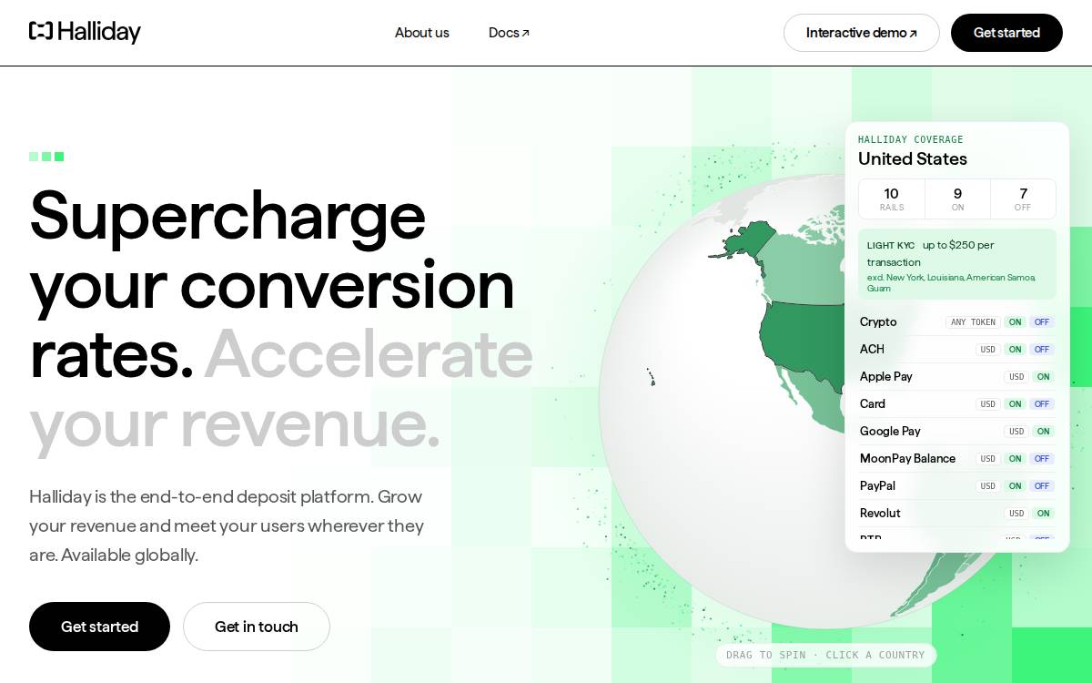
Task: Click the MoonPay Balance OFF badge
Action: tap(1042, 459)
